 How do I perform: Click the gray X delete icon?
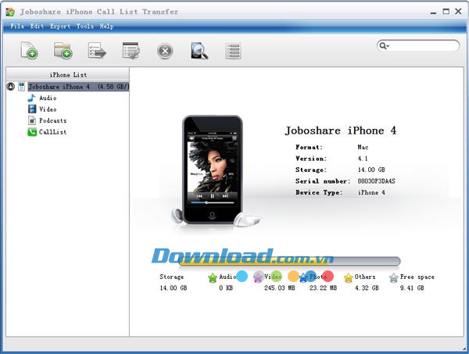coord(165,51)
